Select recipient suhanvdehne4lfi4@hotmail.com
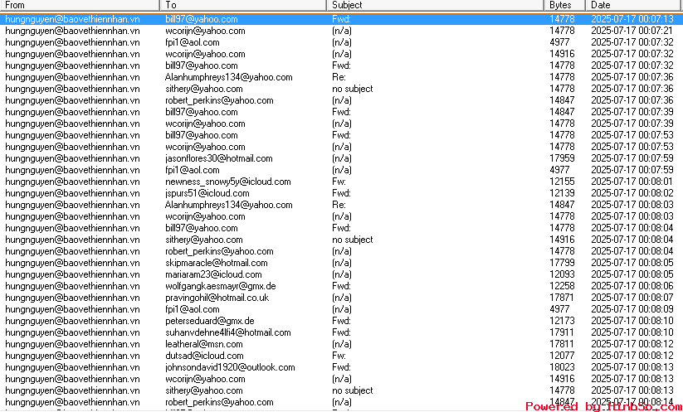683x412 pixels. coord(228,332)
